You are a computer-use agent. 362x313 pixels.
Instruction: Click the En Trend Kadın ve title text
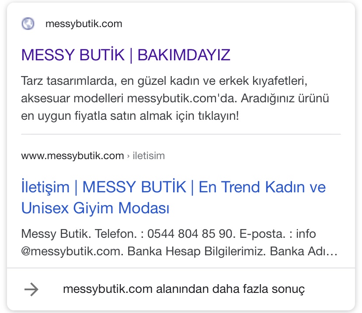pyautogui.click(x=262, y=187)
